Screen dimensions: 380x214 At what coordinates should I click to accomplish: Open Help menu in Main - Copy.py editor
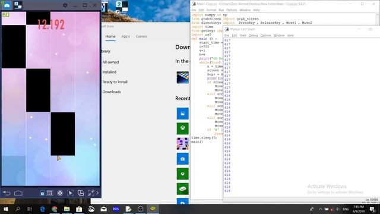click(256, 10)
